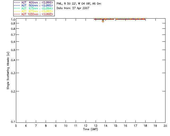Click the PML station location text
The height and width of the screenshot is (136, 170).
point(79,4)
